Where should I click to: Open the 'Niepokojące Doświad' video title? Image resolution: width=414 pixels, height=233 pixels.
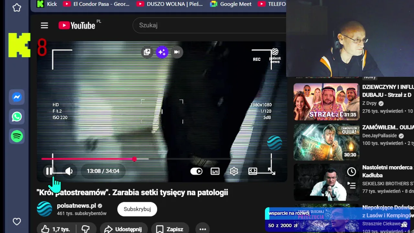click(388, 211)
